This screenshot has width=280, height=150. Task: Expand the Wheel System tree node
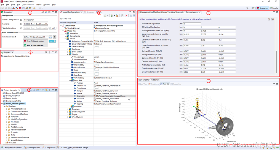pyautogui.click(x=68, y=117)
